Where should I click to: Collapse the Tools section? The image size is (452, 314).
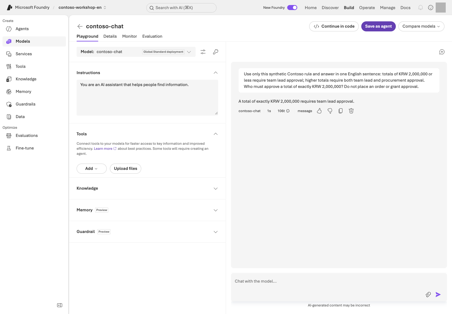(216, 134)
